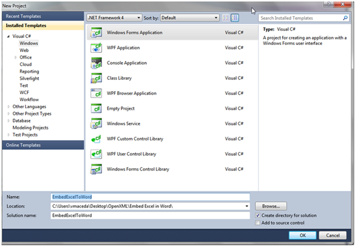The image size is (356, 247).
Task: Open the Online Templates section
Action: pyautogui.click(x=43, y=145)
